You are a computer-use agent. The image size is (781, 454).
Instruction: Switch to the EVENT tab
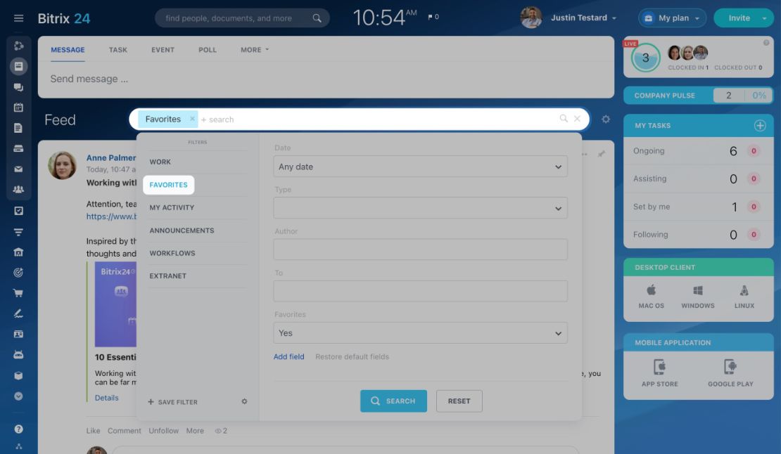(163, 50)
